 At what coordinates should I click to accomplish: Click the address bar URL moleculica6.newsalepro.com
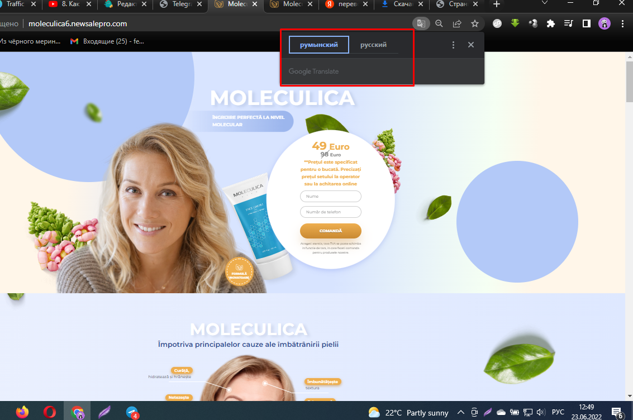coord(78,24)
